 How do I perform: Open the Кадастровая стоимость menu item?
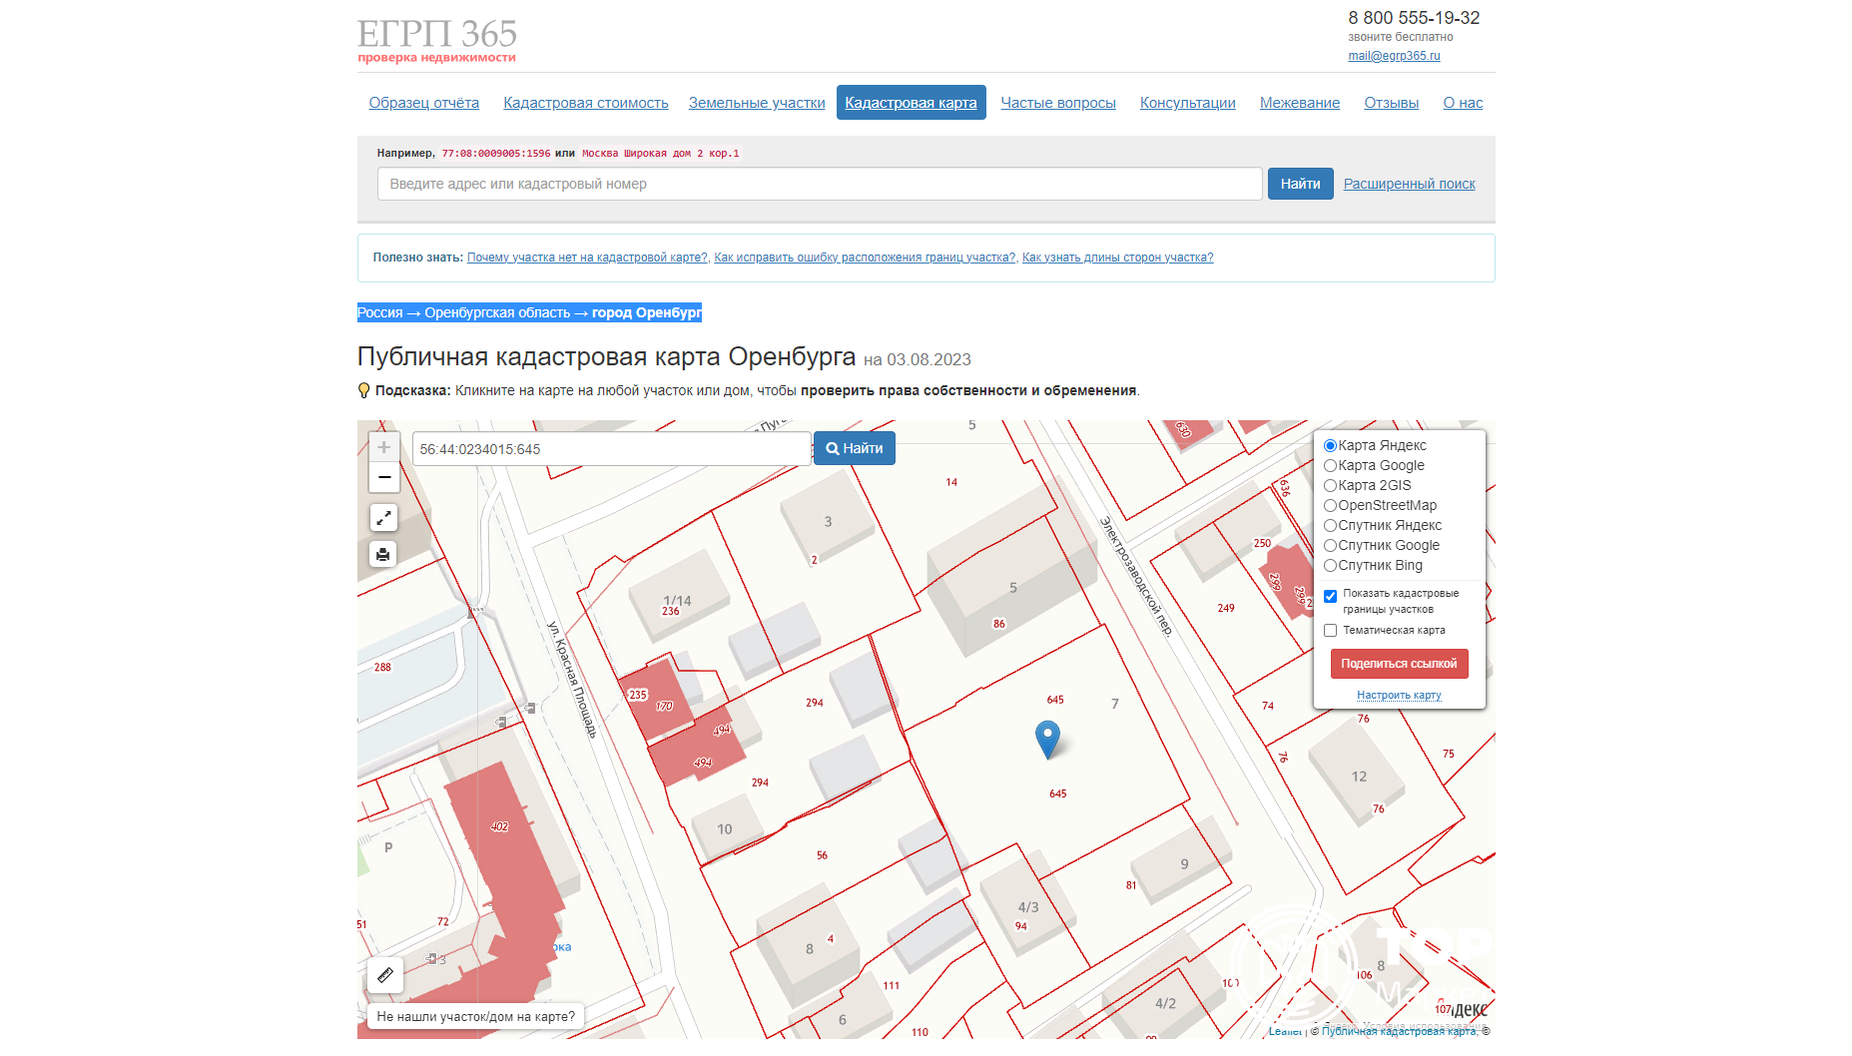(585, 103)
